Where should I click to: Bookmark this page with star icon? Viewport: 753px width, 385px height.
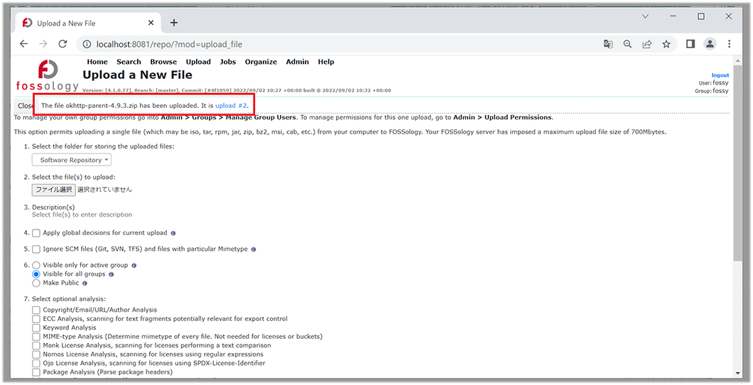[x=666, y=44]
